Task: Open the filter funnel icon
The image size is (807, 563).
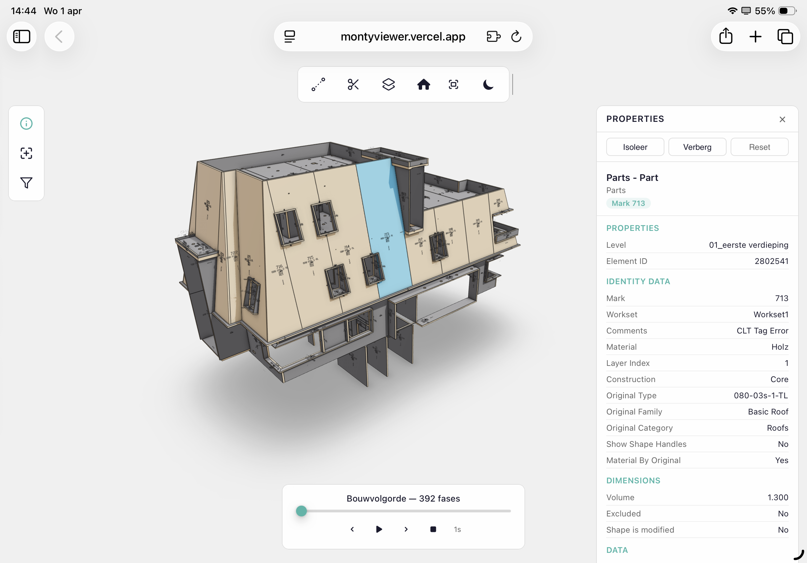Action: 26,183
